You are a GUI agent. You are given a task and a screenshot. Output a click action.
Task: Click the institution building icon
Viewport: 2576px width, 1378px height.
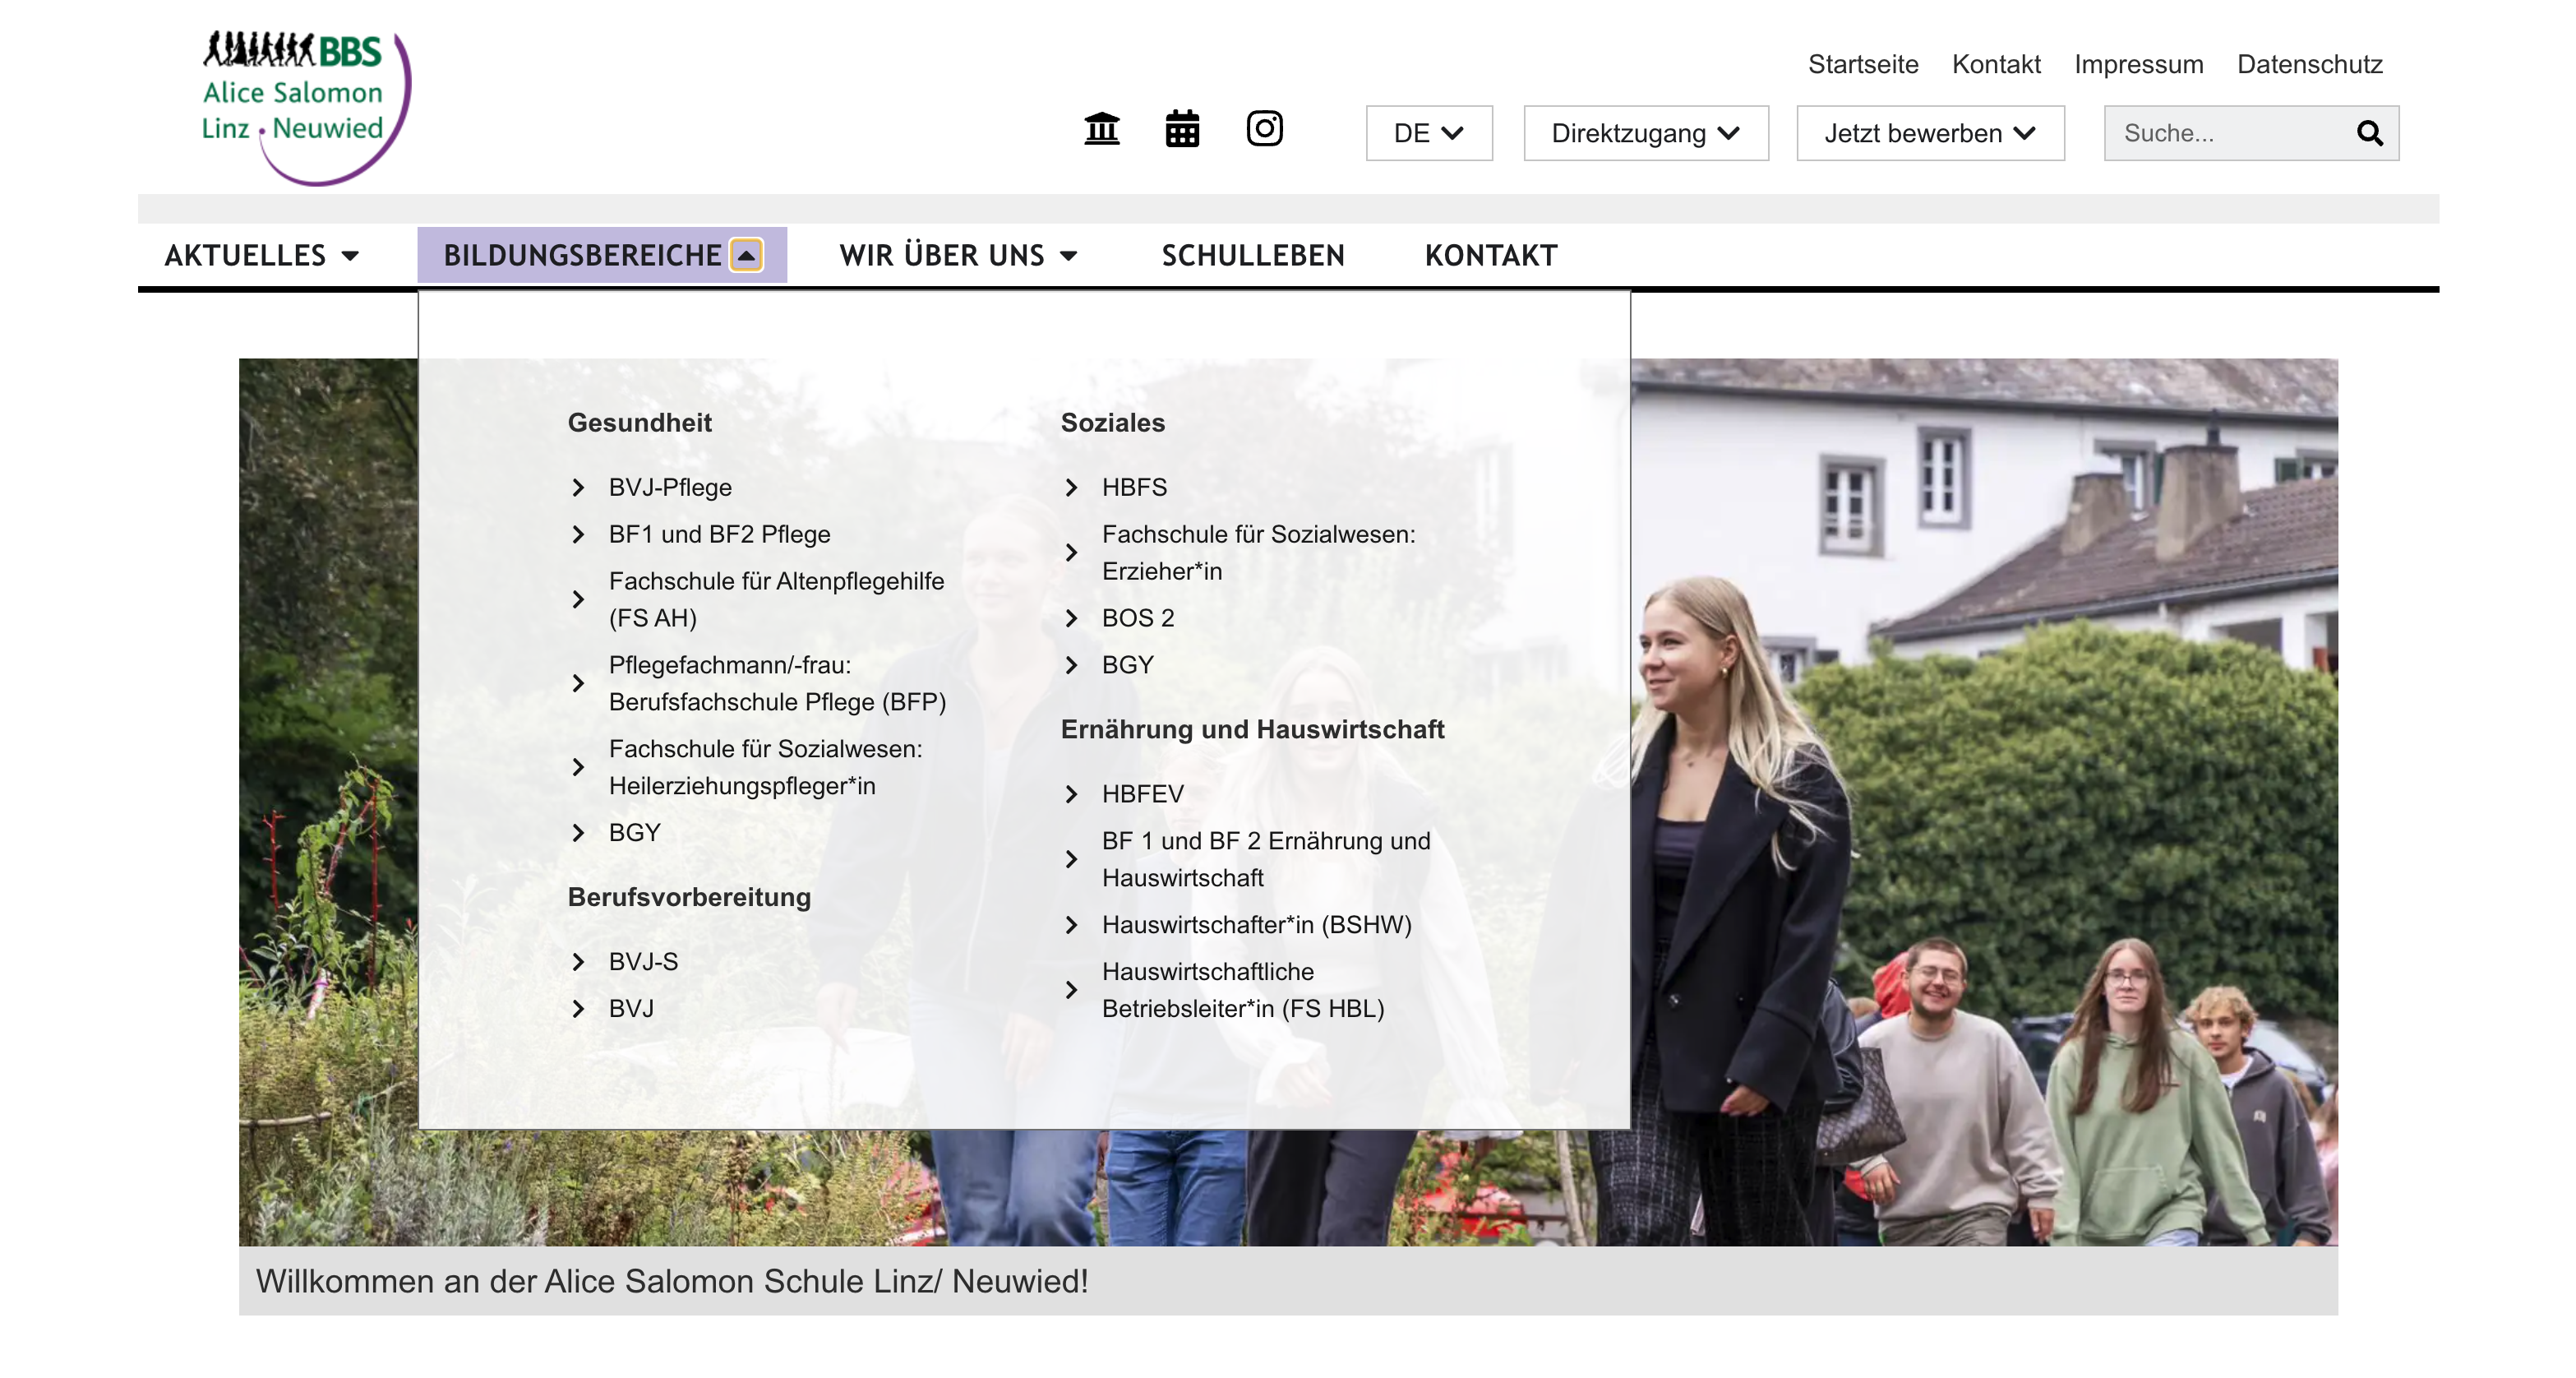click(1102, 129)
